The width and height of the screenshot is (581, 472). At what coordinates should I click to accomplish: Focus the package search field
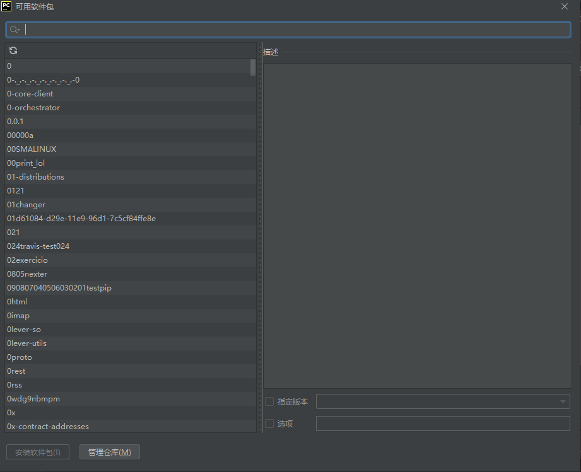click(x=288, y=30)
